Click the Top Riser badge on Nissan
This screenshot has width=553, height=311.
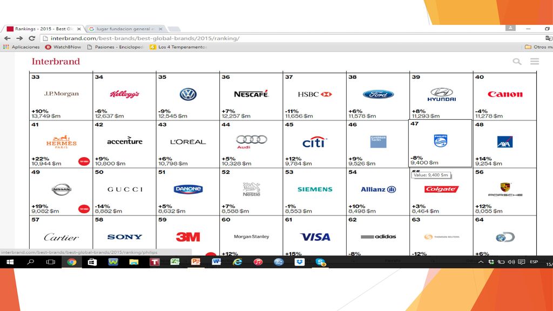pos(84,209)
